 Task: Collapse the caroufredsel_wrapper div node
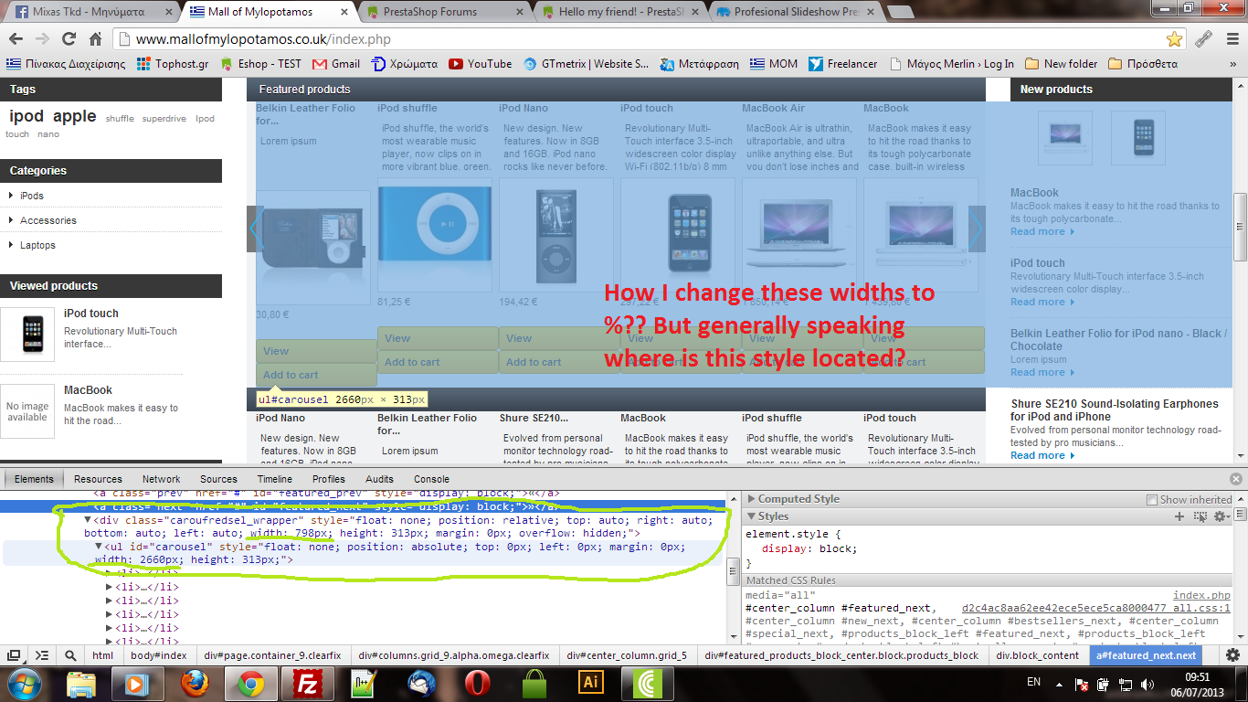(x=89, y=520)
